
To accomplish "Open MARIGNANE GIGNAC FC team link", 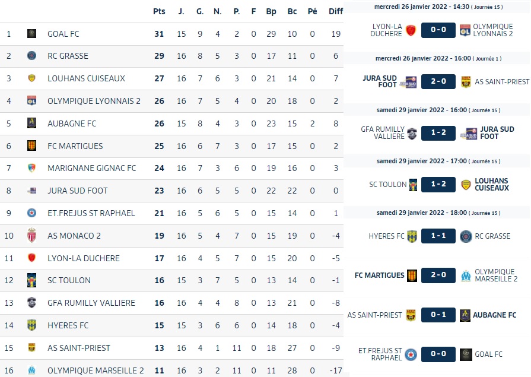I will click(92, 168).
